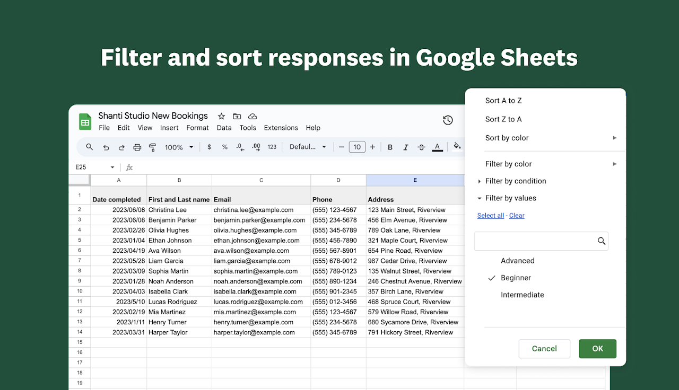
Task: Open the Default font dropdown
Action: 308,147
